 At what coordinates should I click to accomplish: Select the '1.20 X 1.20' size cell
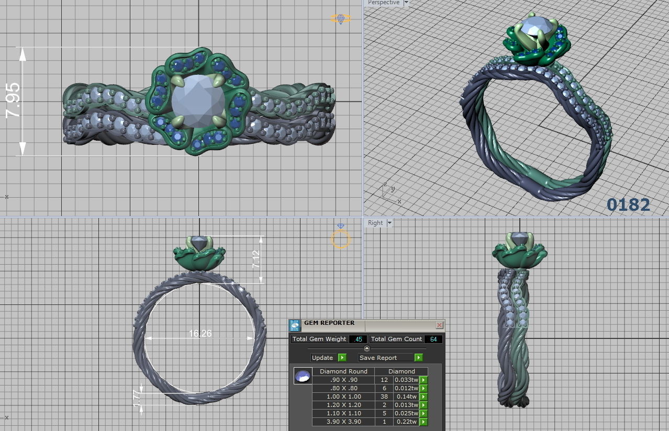(343, 405)
